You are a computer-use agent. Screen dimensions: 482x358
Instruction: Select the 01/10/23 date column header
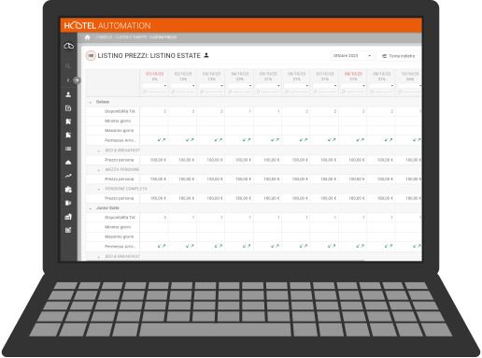(x=155, y=74)
